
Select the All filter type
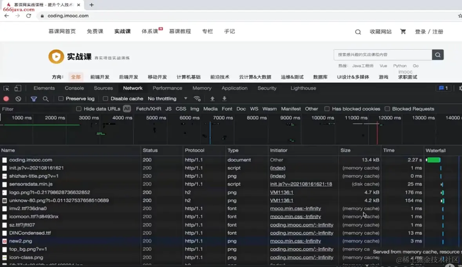127,109
